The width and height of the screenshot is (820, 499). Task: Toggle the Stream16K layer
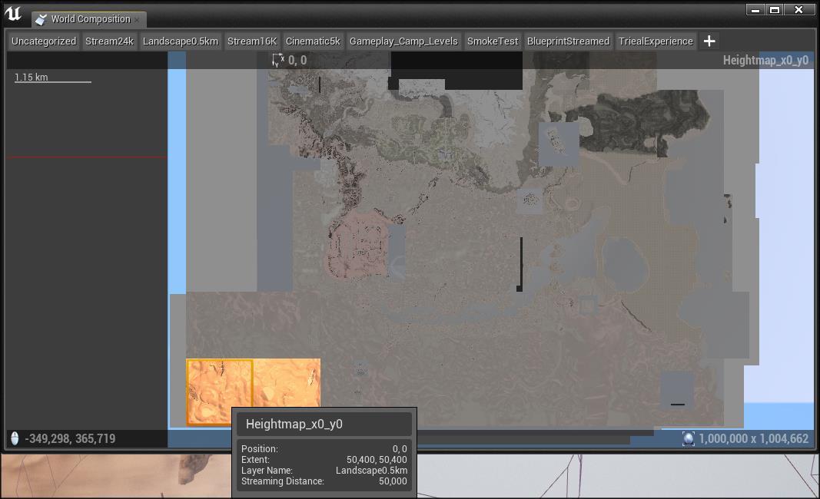coord(252,41)
